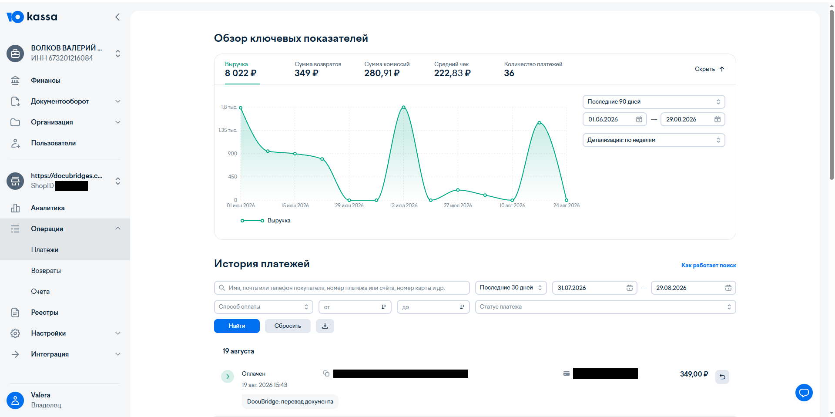This screenshot has width=835, height=417.
Task: Expand the 19 августа payment details
Action: (228, 377)
